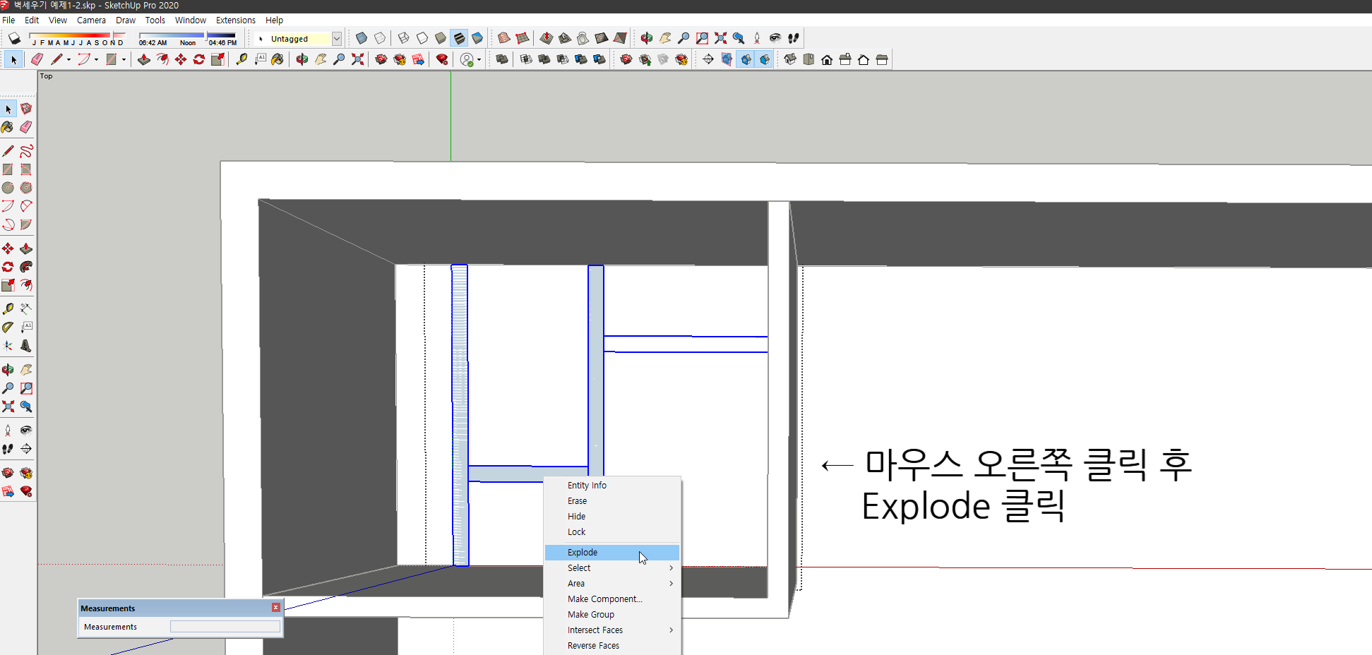Pick the Protractor tool in left palette

pyautogui.click(x=8, y=327)
